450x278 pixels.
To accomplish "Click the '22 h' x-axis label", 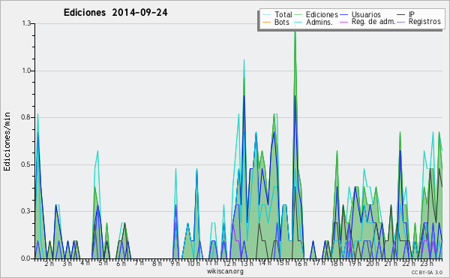I will 409,264.
